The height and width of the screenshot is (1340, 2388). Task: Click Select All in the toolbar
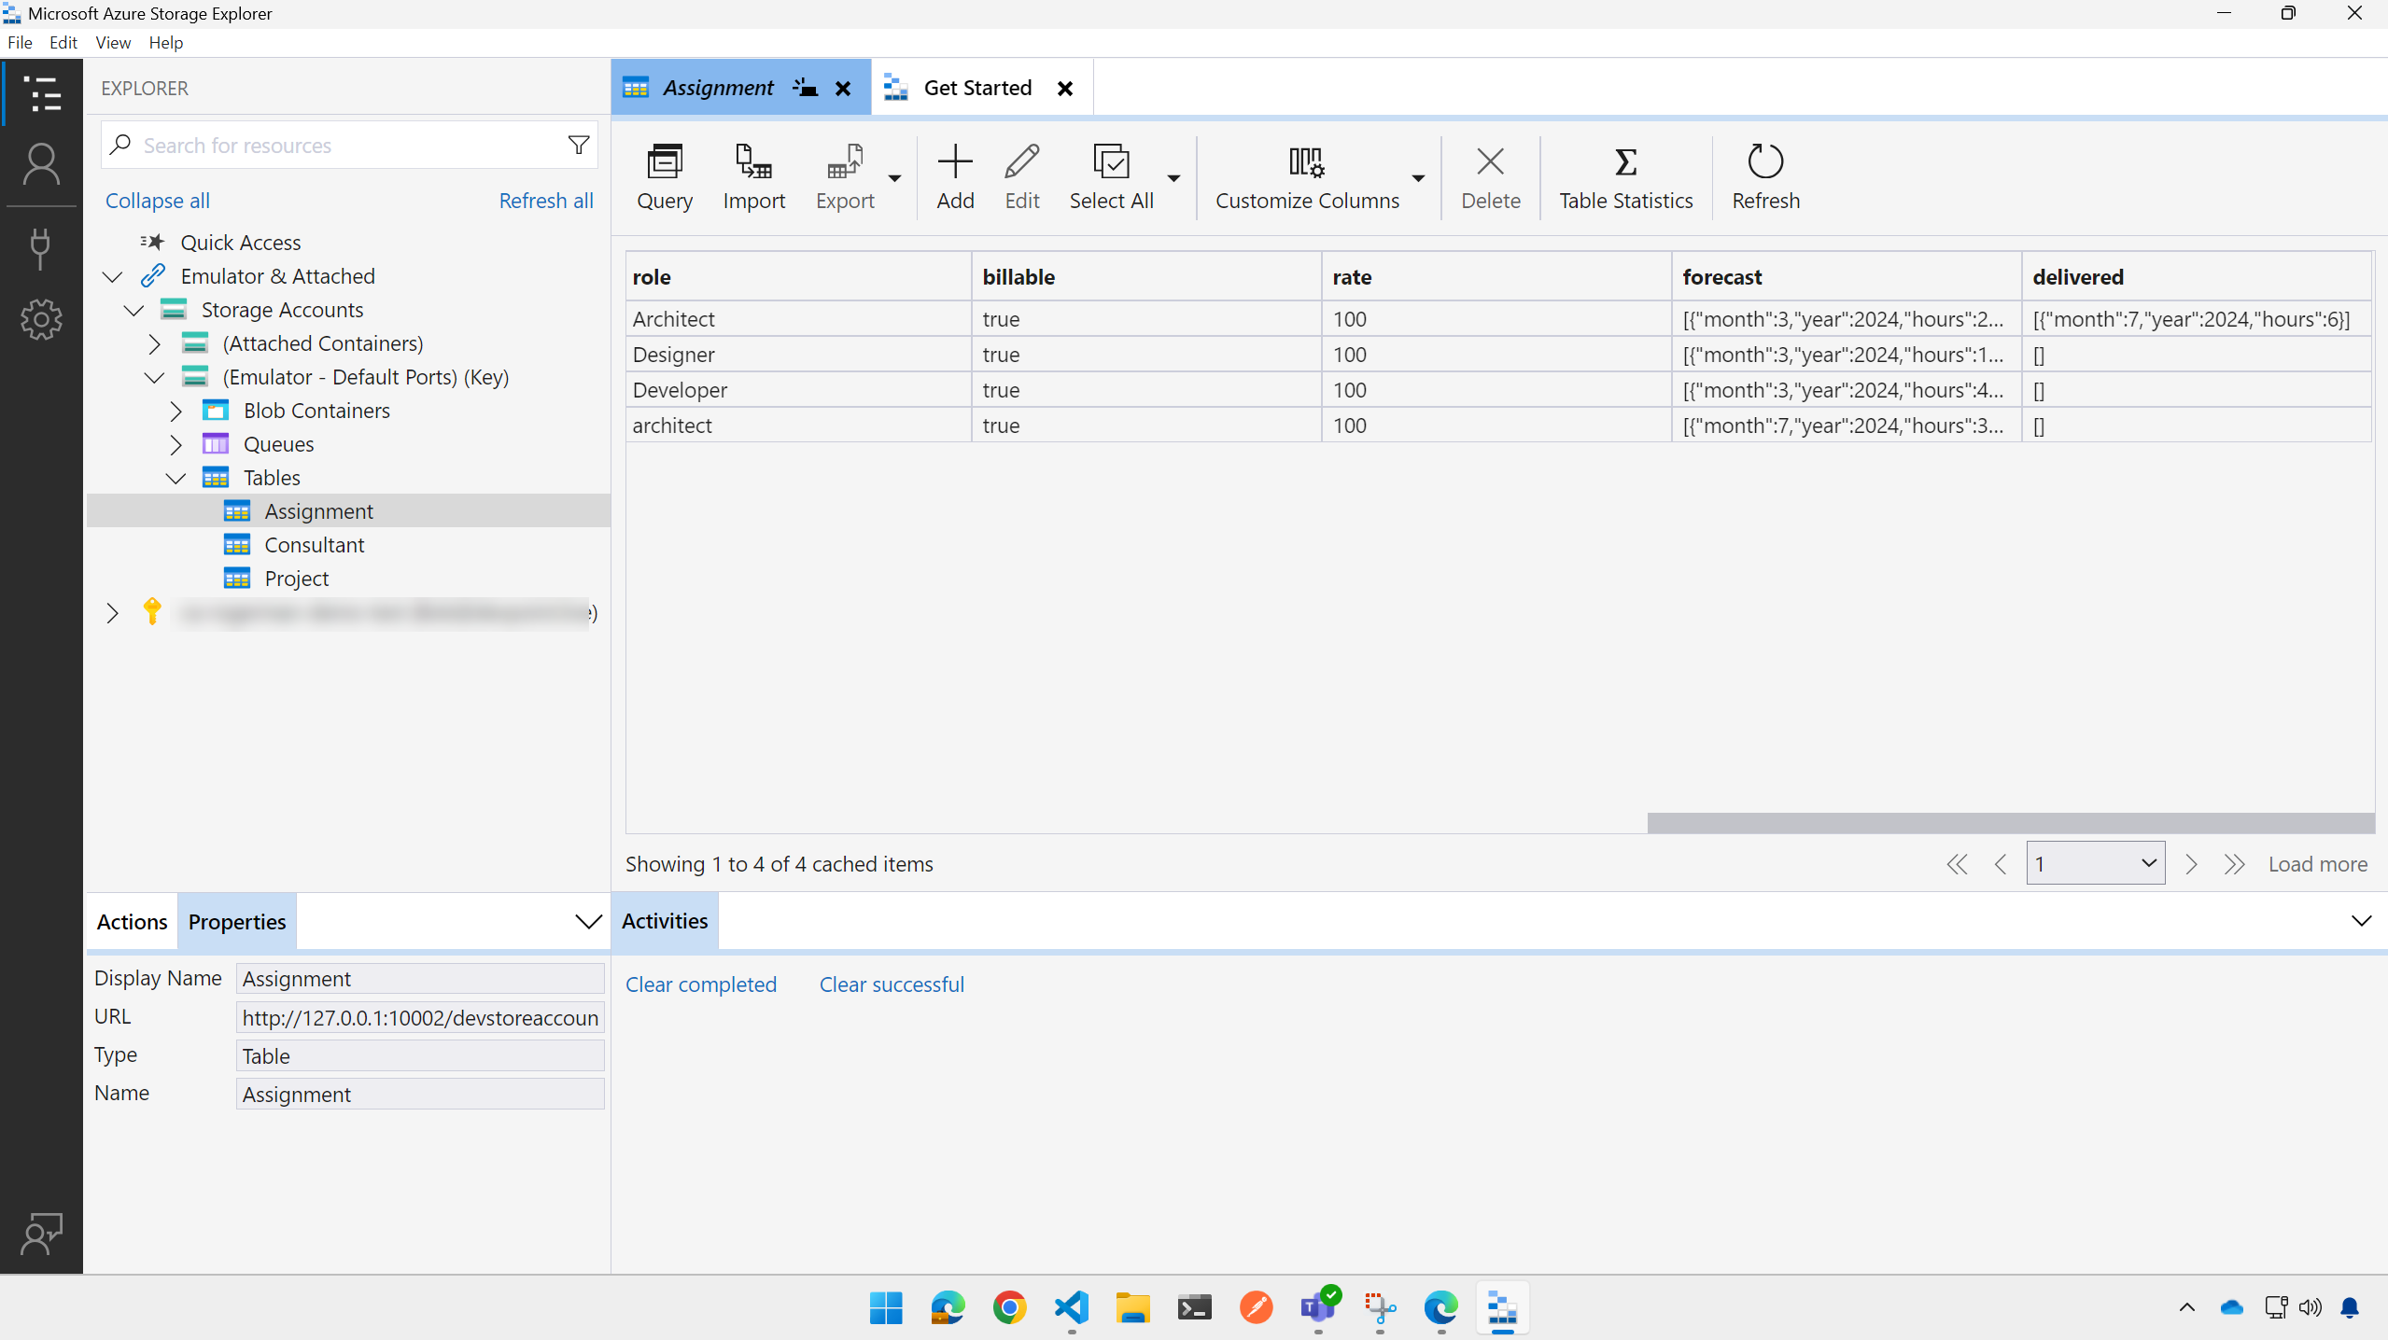coord(1111,177)
